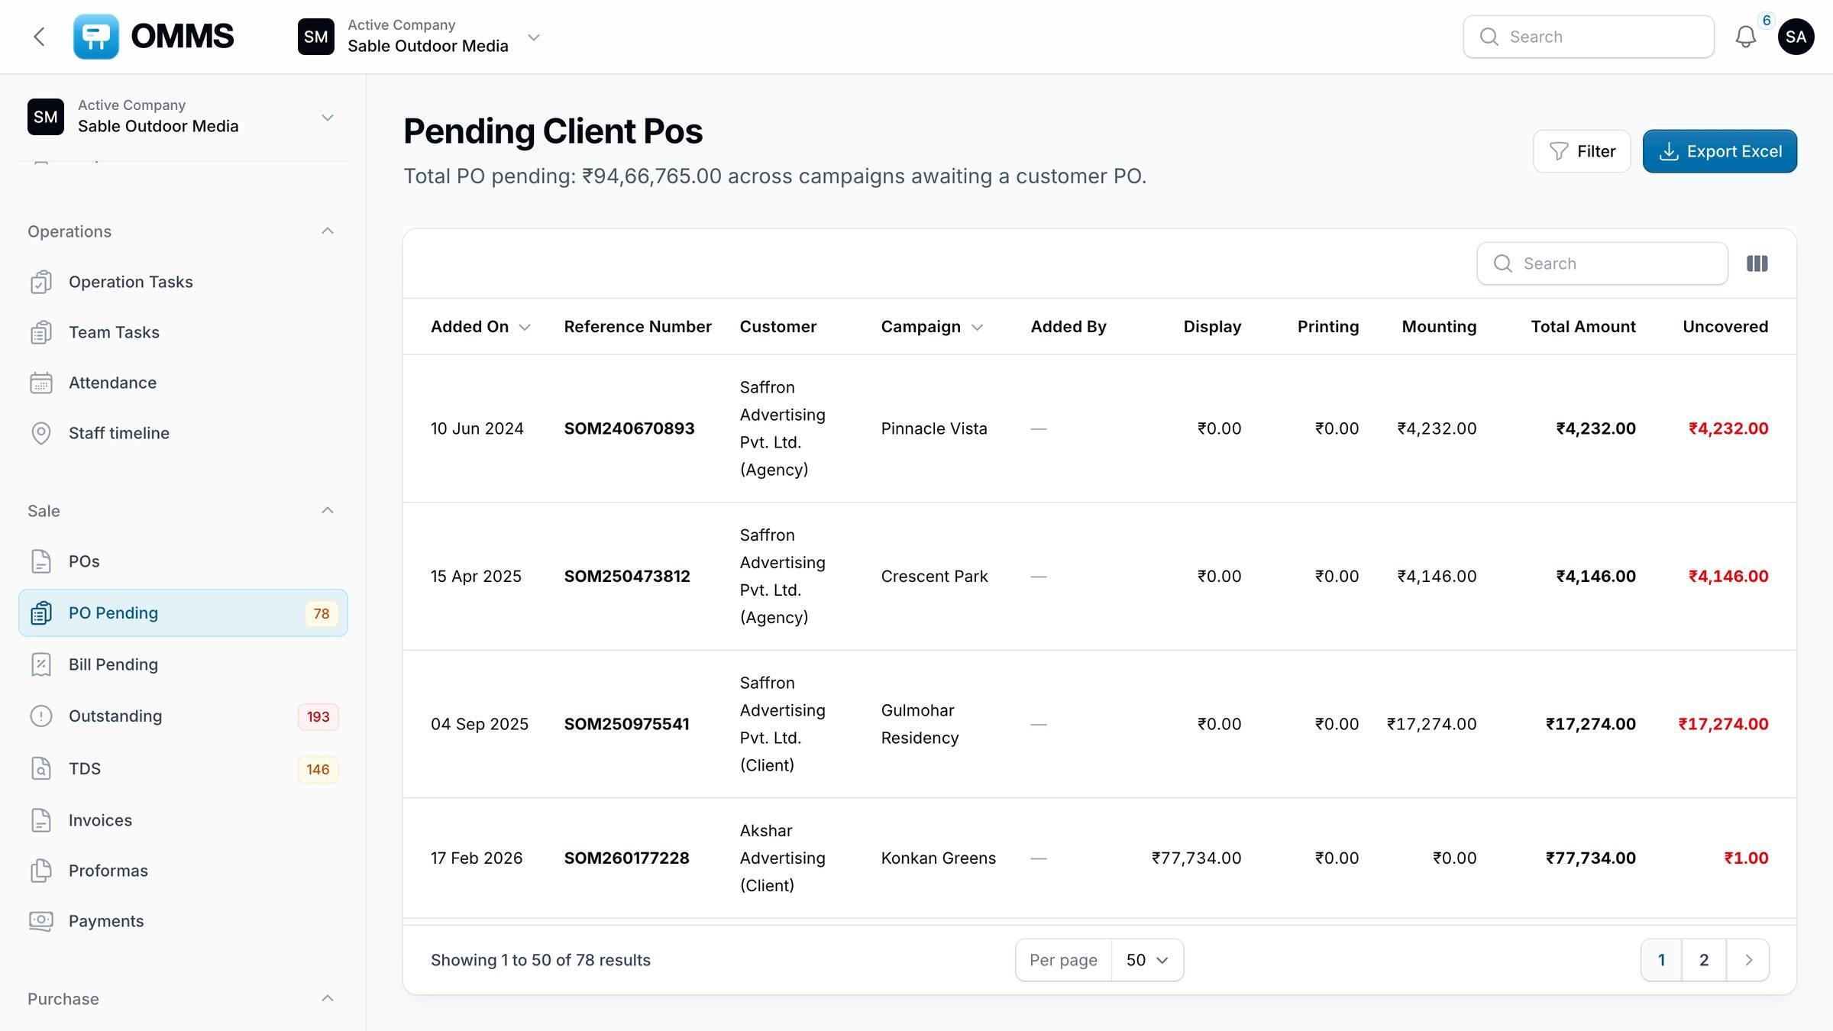Viewport: 1833px width, 1031px height.
Task: Click the next page arrow
Action: point(1748,960)
